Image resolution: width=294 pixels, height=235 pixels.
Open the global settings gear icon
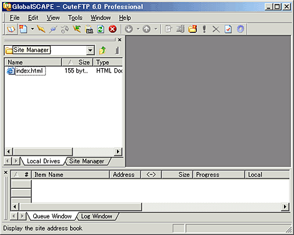point(240,29)
